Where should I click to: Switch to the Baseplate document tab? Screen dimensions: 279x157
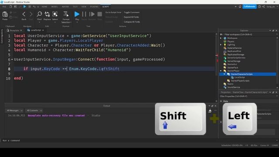[14, 31]
